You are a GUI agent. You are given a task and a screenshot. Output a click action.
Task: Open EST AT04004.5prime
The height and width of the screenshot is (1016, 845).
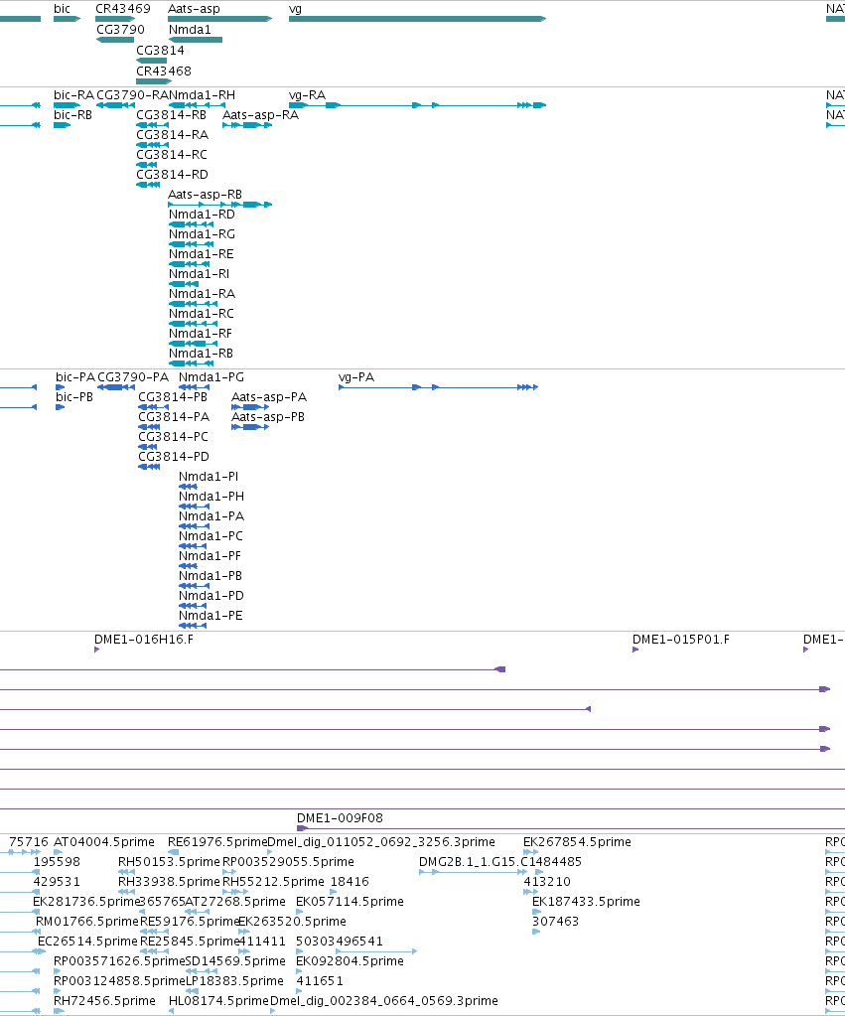(x=104, y=842)
